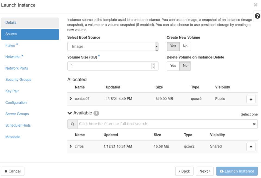Click the Allocated section heading
The width and height of the screenshot is (261, 178).
click(77, 80)
